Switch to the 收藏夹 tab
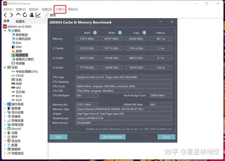Viewport: 225px width, 161px height. pyautogui.click(x=20, y=21)
